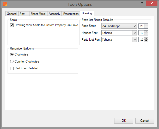The height and width of the screenshot is (129, 159).
Task: Decrease the Header Font size spinner
Action: (146, 34)
